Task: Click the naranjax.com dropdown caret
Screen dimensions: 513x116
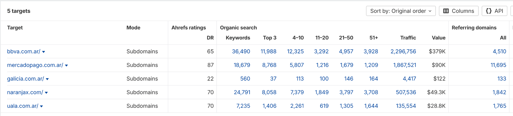Action: (46, 93)
